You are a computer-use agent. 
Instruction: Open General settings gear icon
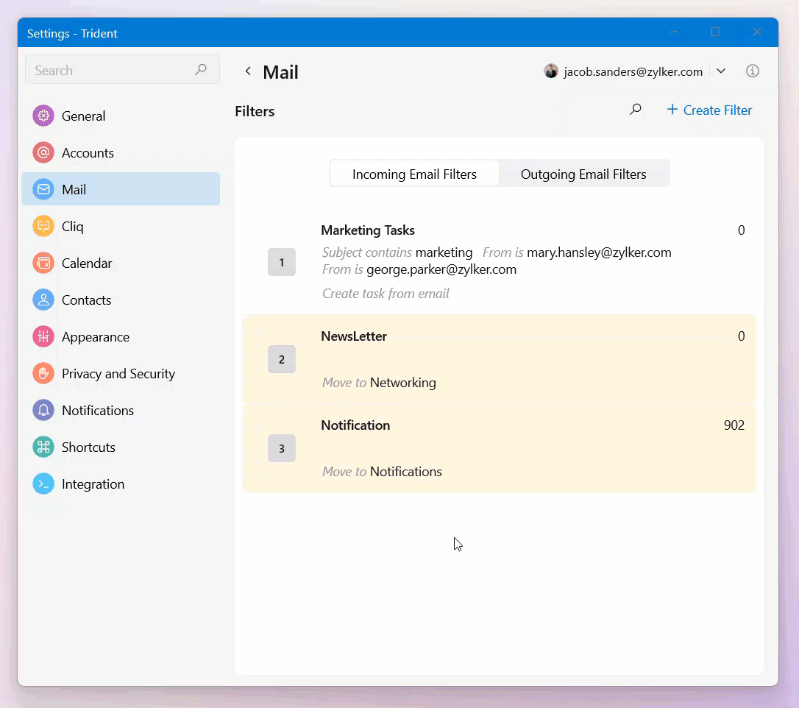pos(43,116)
